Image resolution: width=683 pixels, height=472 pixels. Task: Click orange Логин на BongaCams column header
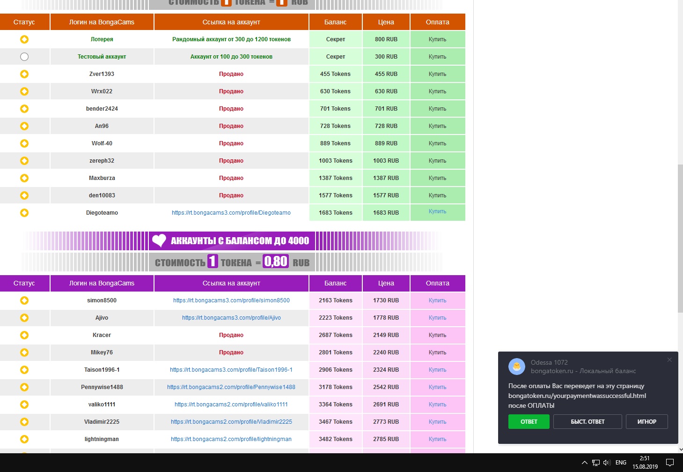coord(102,22)
